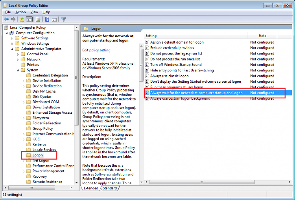Open the File menu
This screenshot has width=295, height=200.
pyautogui.click(x=8, y=12)
